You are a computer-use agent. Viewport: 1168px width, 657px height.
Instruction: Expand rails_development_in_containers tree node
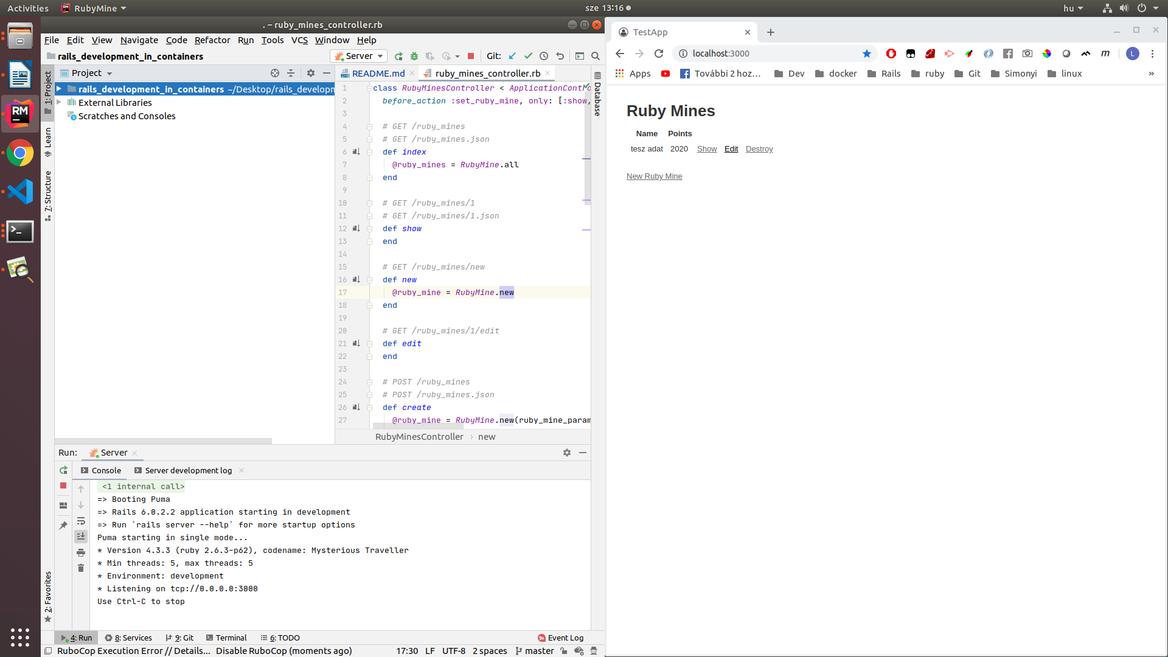[59, 89]
